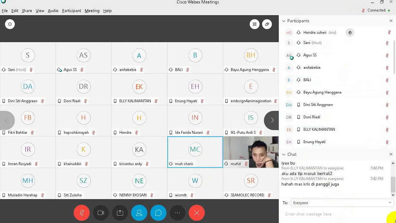The height and width of the screenshot is (223, 396).
Task: Select Dini Siti Anggraen in Participants list
Action: [337, 105]
